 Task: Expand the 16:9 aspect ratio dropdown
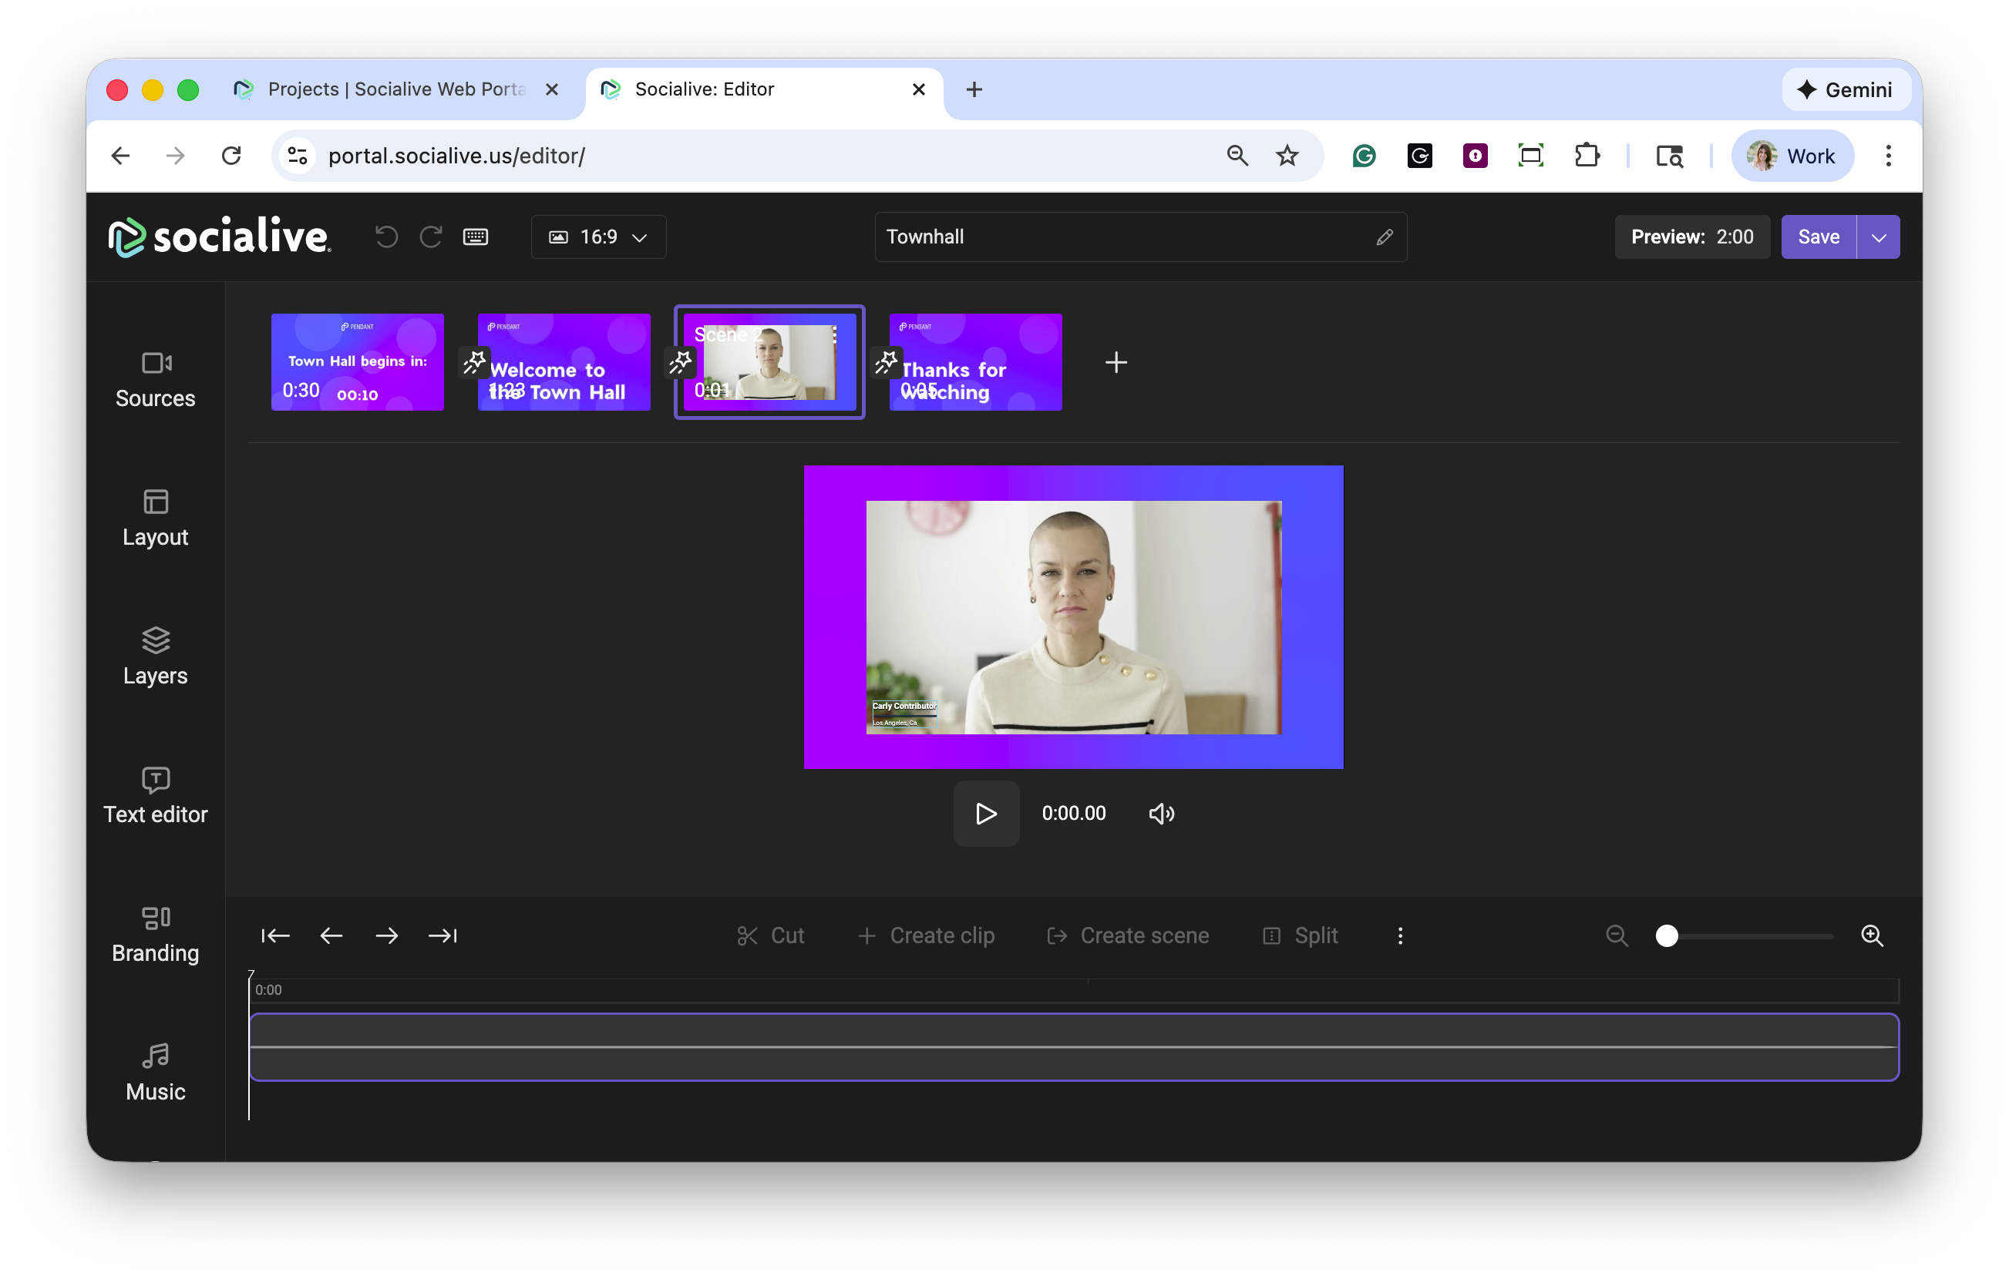(598, 237)
